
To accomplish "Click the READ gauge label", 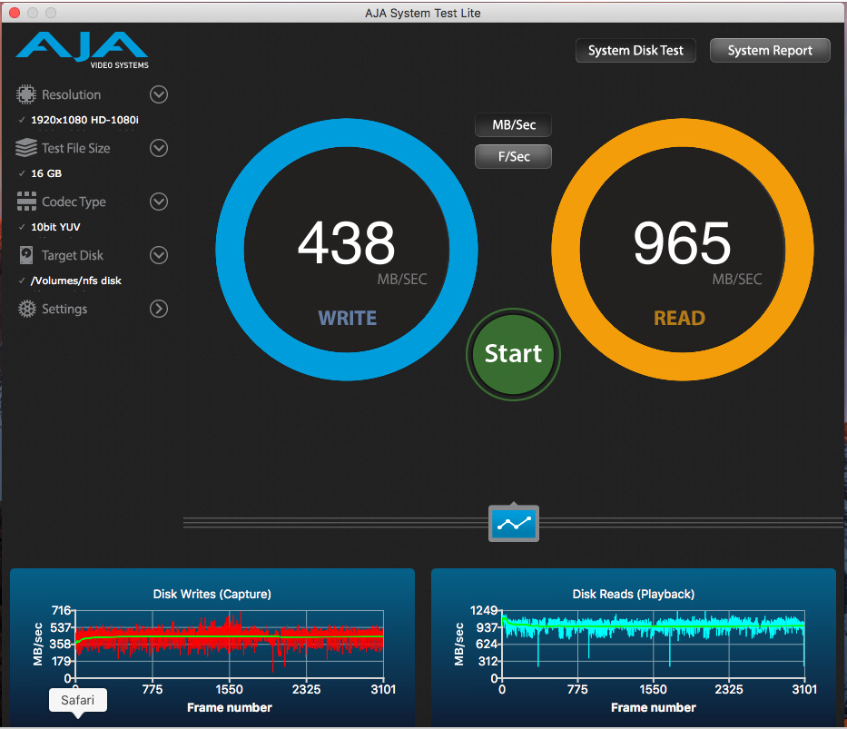I will 680,318.
